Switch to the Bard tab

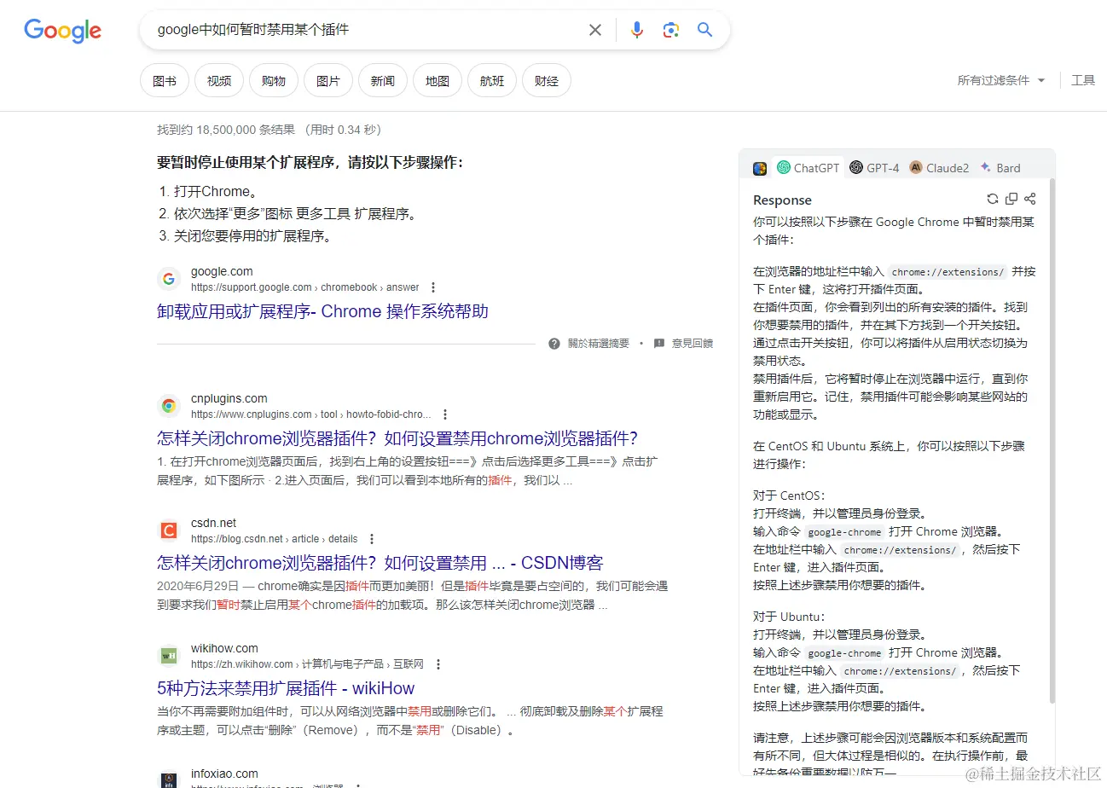(1000, 168)
